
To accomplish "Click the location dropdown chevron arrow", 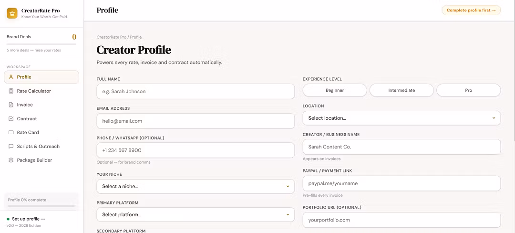I will coord(494,118).
